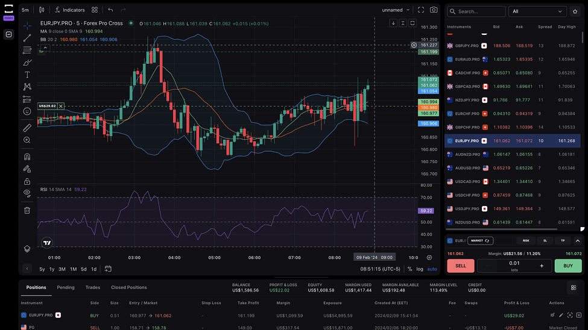Select the Text annotation tool

coord(27,75)
